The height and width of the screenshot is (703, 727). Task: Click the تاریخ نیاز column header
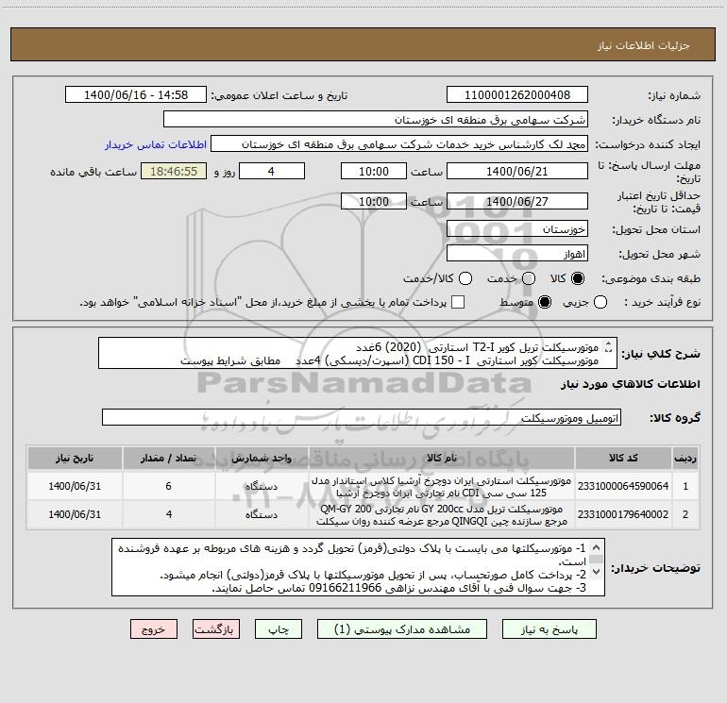pos(75,458)
